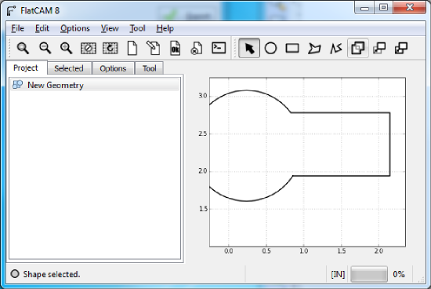Image resolution: width=431 pixels, height=289 pixels.
Task: Click the zoom in magnifier icon
Action: pos(67,48)
